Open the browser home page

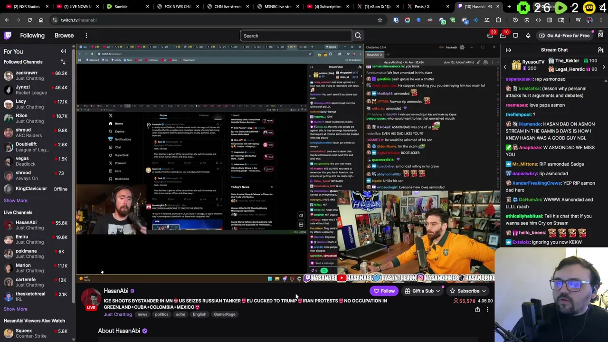[41, 20]
